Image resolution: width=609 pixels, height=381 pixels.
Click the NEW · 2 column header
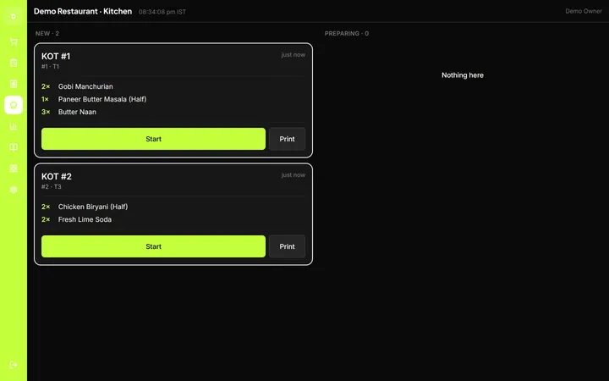tap(47, 33)
